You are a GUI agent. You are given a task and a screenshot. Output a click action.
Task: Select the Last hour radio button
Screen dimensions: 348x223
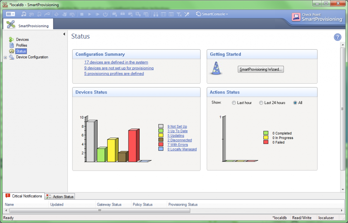(234, 103)
